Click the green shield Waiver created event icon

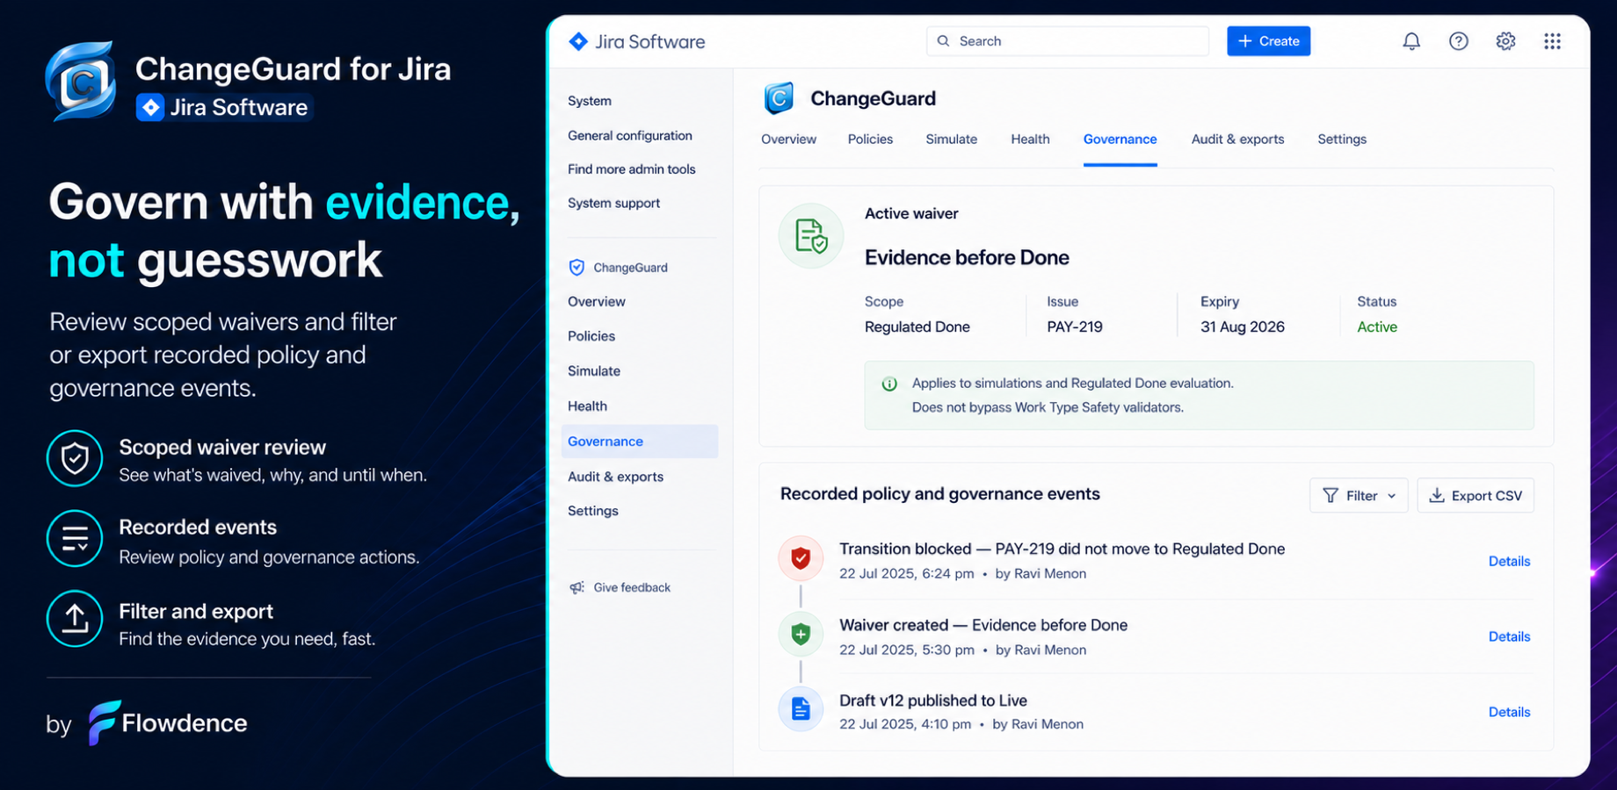click(x=801, y=634)
